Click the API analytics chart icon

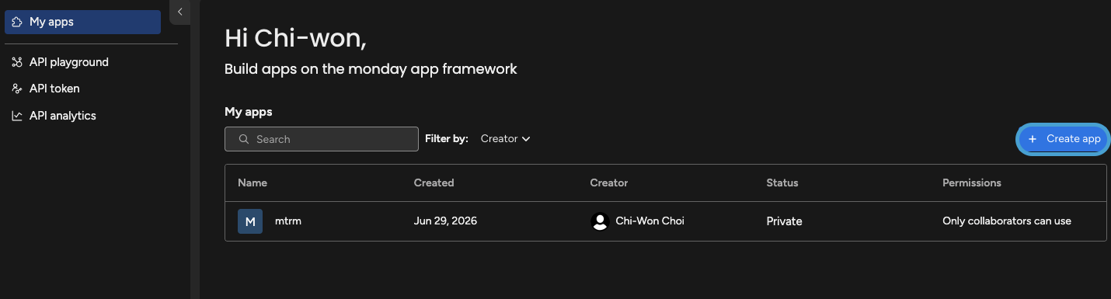pos(16,116)
